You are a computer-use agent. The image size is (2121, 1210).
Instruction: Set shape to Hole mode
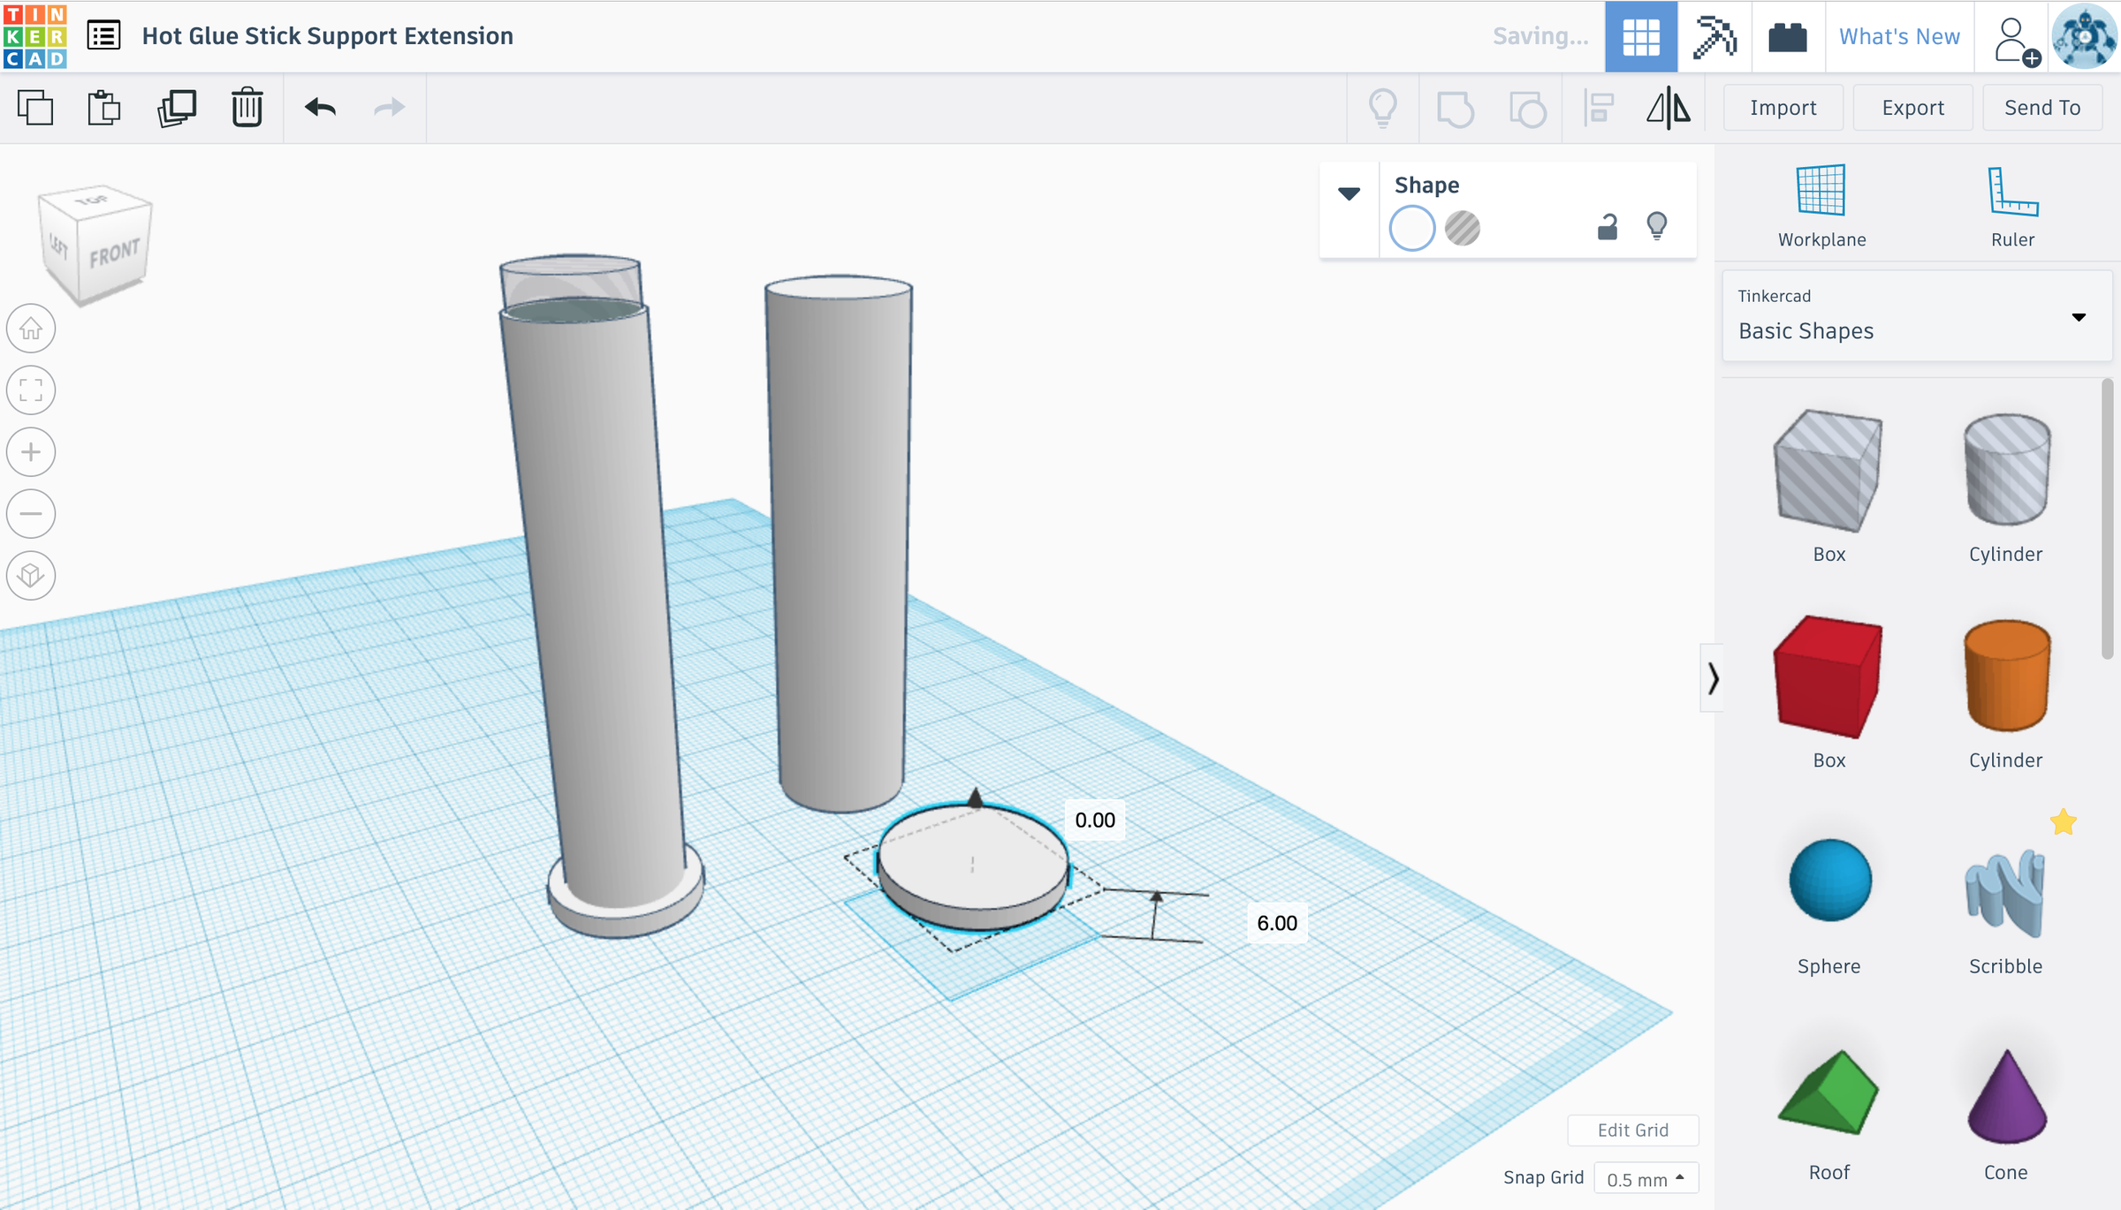point(1463,229)
